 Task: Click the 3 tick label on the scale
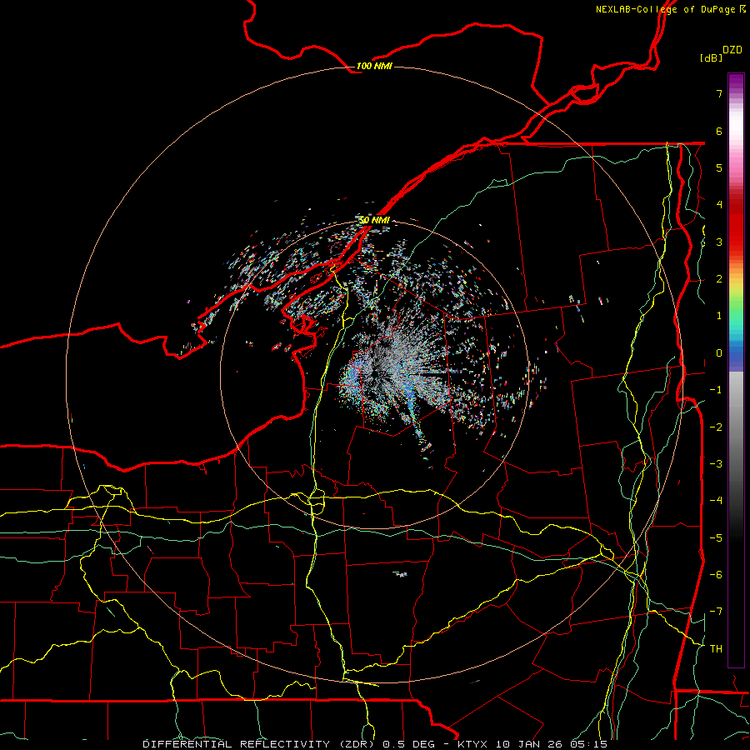click(719, 242)
